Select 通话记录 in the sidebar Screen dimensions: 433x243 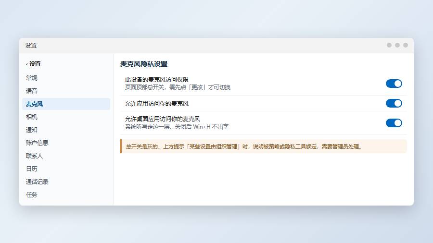[x=66, y=182]
